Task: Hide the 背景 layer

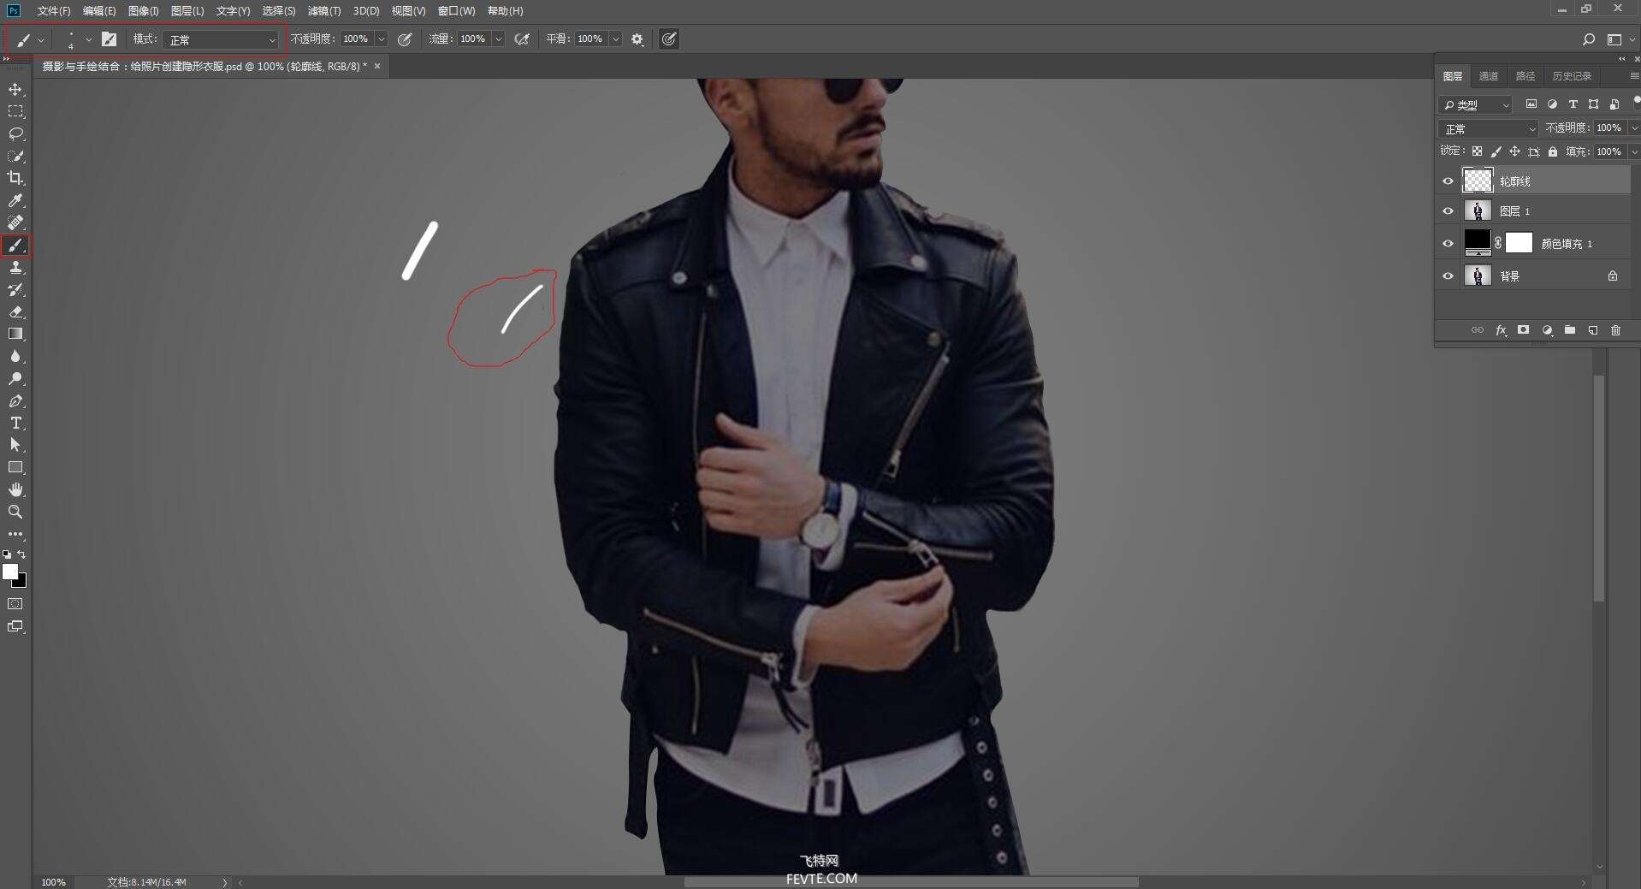Action: (1448, 276)
